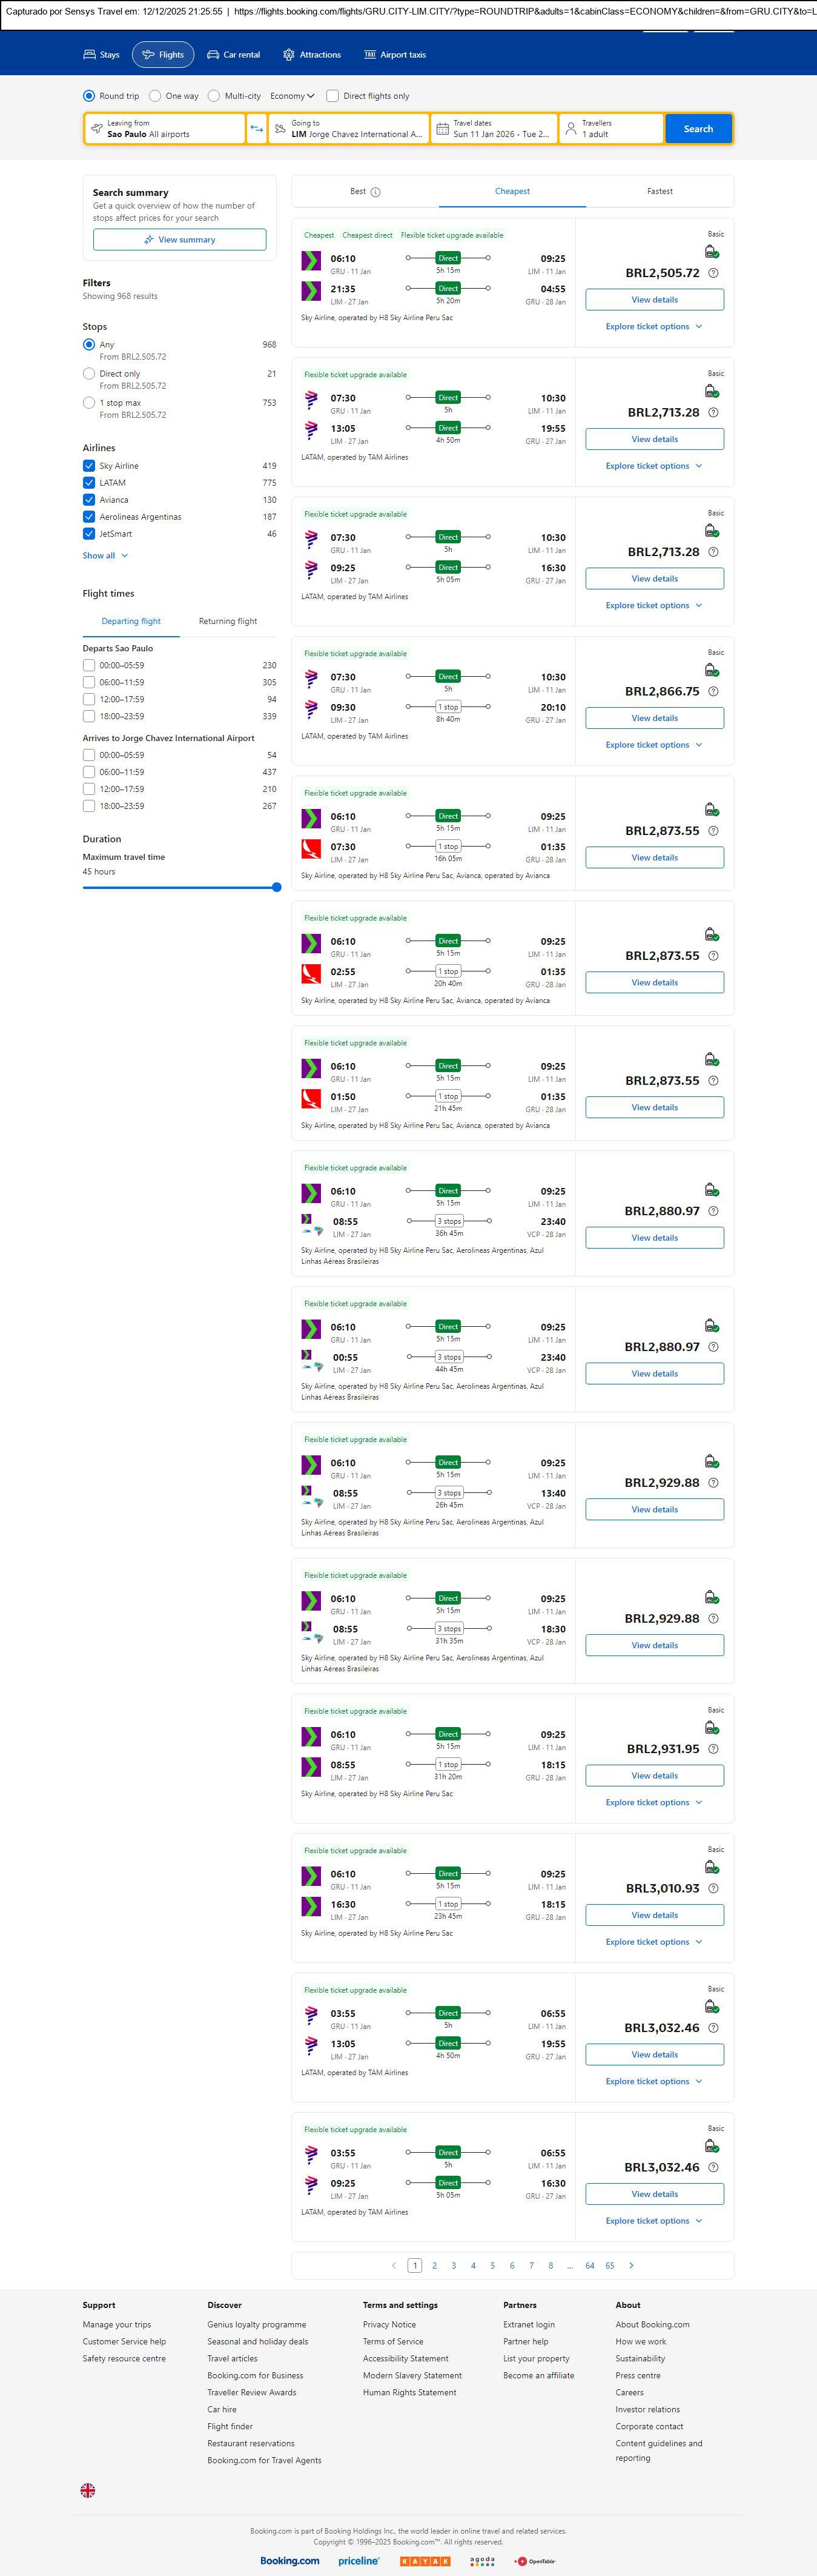Expand Explore ticket options for BRL2,505.72 flight
This screenshot has height=2576, width=817.
pos(653,327)
